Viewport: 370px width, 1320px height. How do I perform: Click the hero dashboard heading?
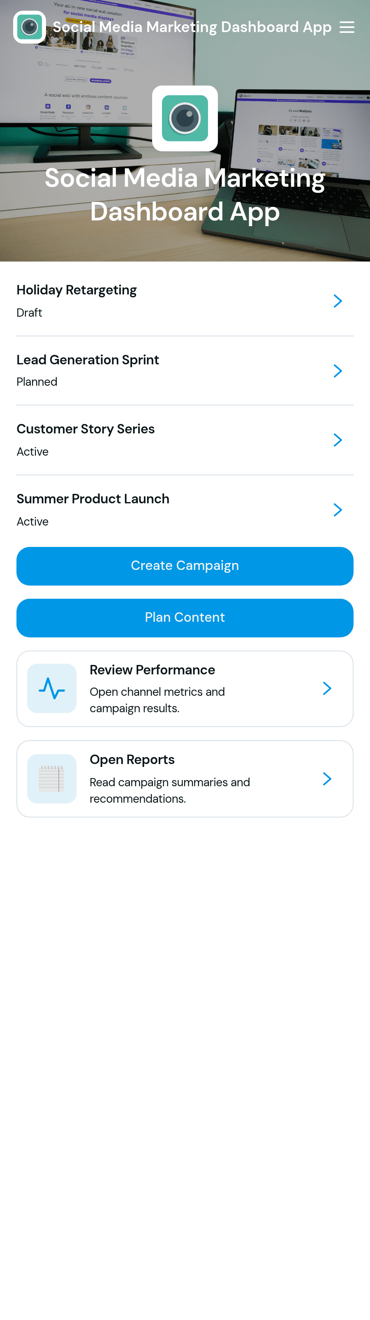185,195
